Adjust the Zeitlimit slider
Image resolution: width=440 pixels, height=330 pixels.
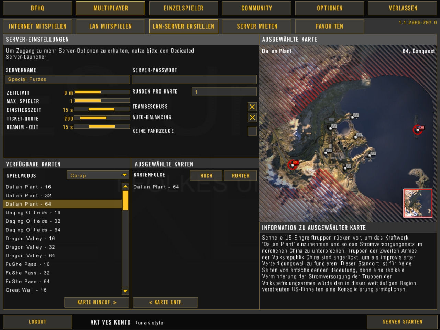102,92
